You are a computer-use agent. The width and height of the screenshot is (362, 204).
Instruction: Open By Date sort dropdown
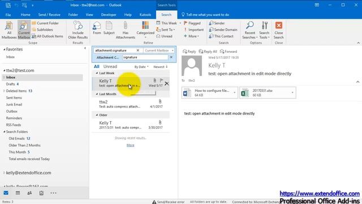(141, 67)
